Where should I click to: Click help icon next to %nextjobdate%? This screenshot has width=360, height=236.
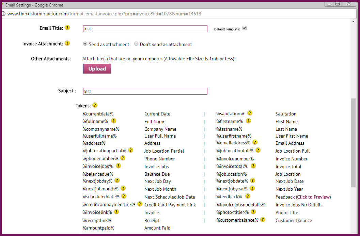(x=253, y=180)
